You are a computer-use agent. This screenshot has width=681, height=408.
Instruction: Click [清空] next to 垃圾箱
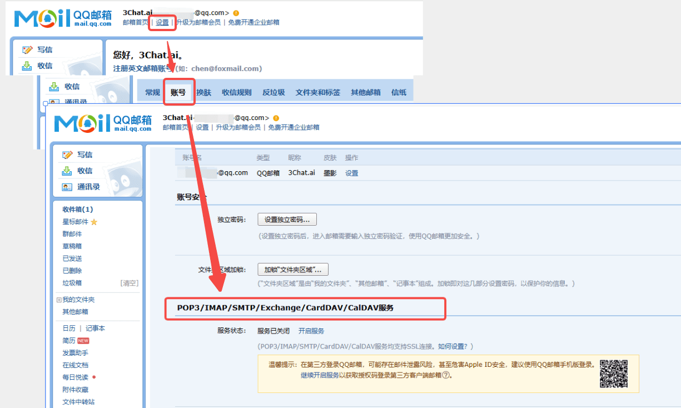coord(129,283)
